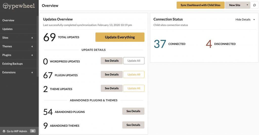
Task: Update All theme updates
Action: click(134, 88)
